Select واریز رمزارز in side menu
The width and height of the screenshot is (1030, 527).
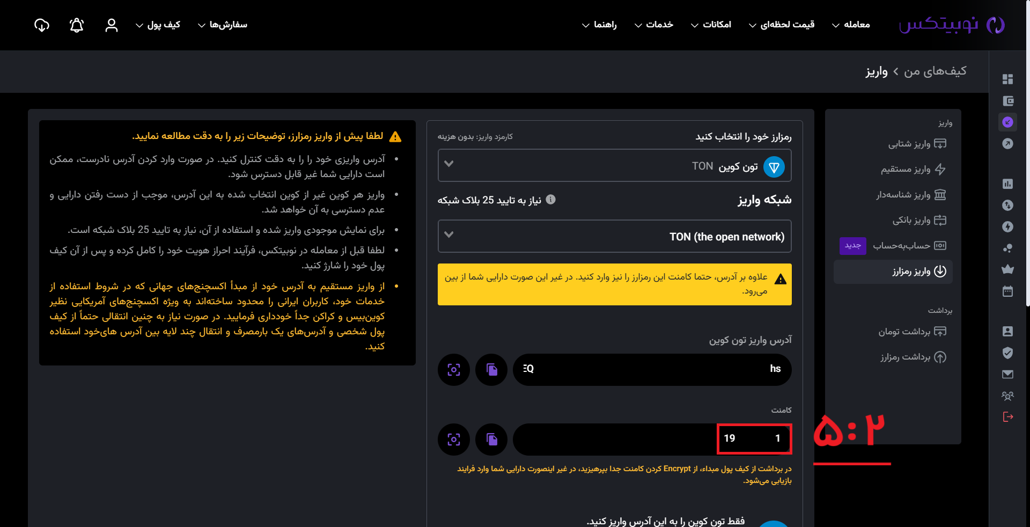pos(893,272)
